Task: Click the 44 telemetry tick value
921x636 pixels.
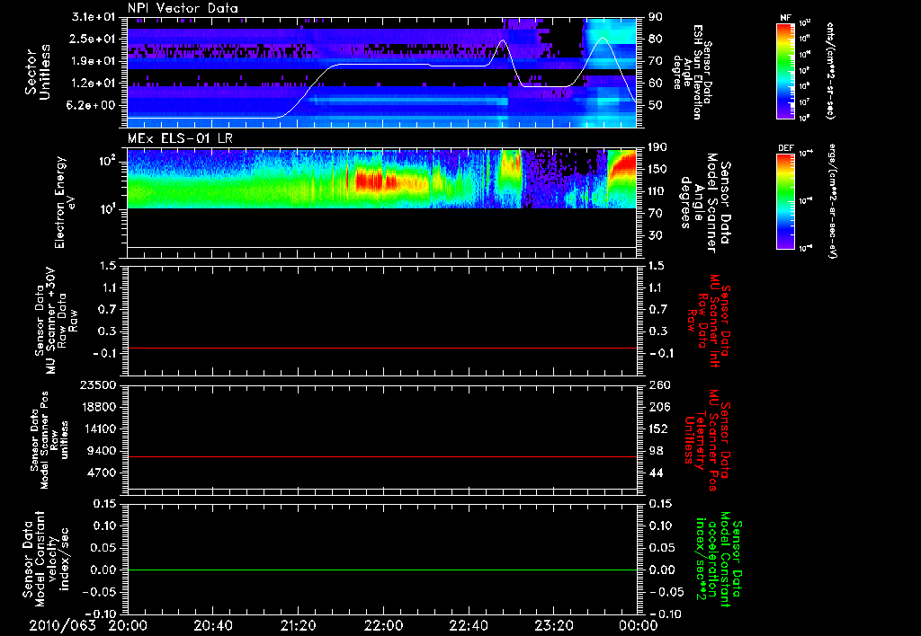Action: (656, 473)
